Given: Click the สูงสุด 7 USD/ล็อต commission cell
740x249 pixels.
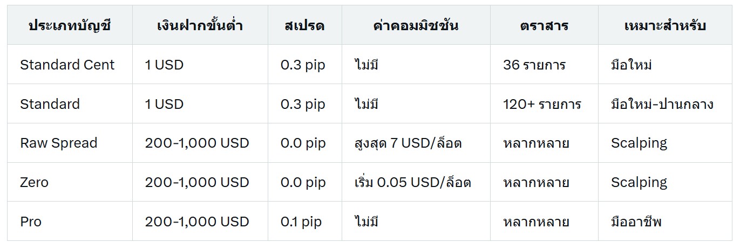Looking at the screenshot, I should click(x=416, y=143).
